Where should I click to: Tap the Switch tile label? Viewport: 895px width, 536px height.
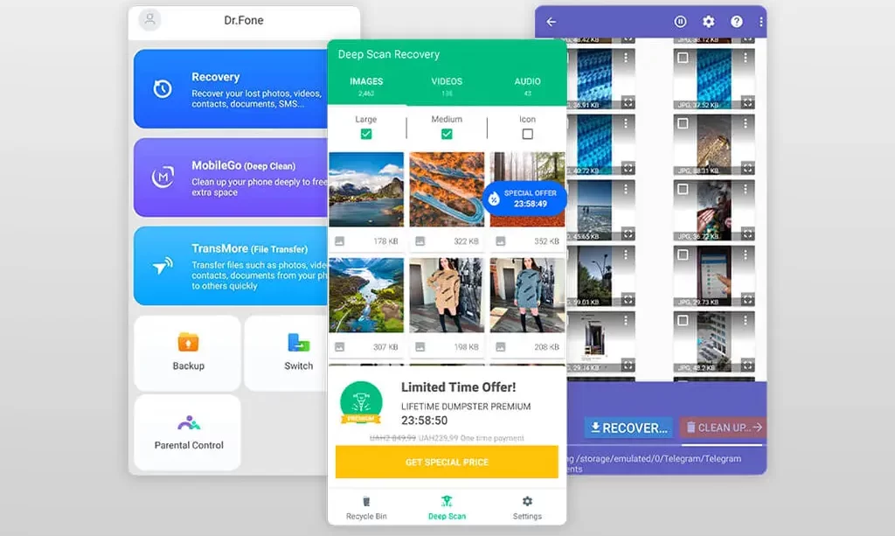tap(299, 365)
